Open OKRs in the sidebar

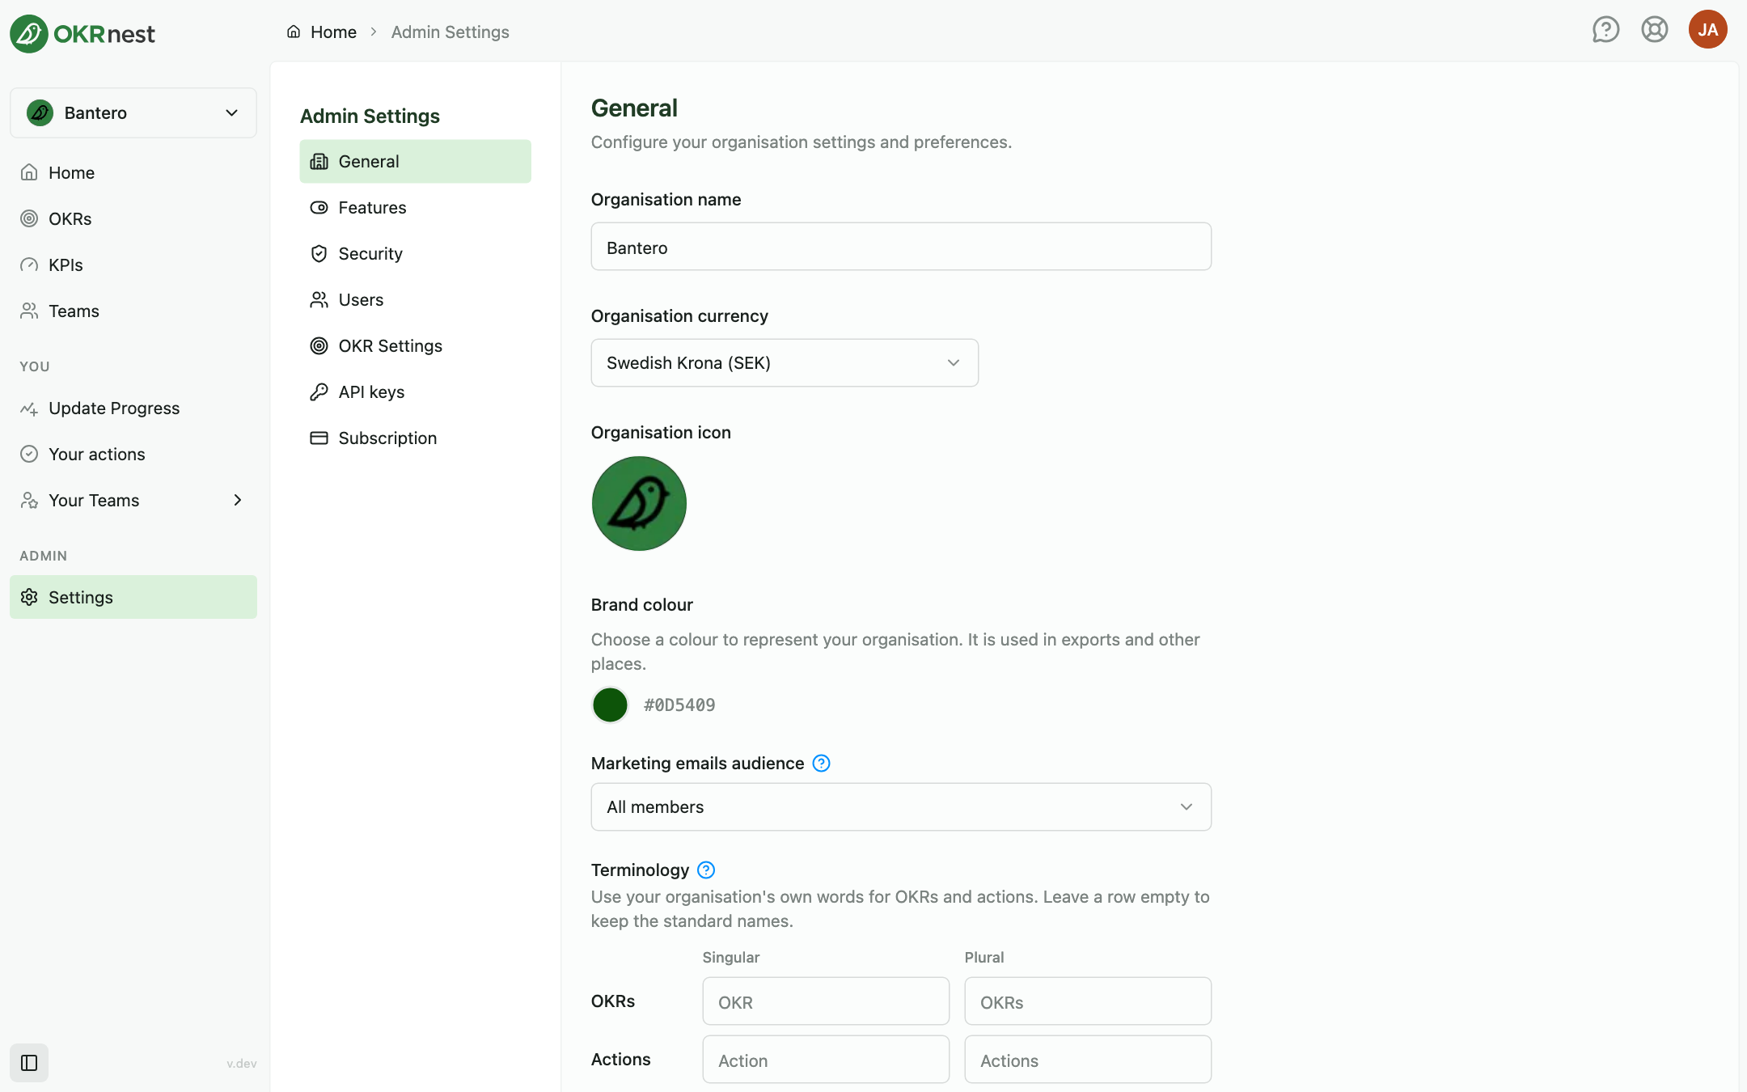133,218
